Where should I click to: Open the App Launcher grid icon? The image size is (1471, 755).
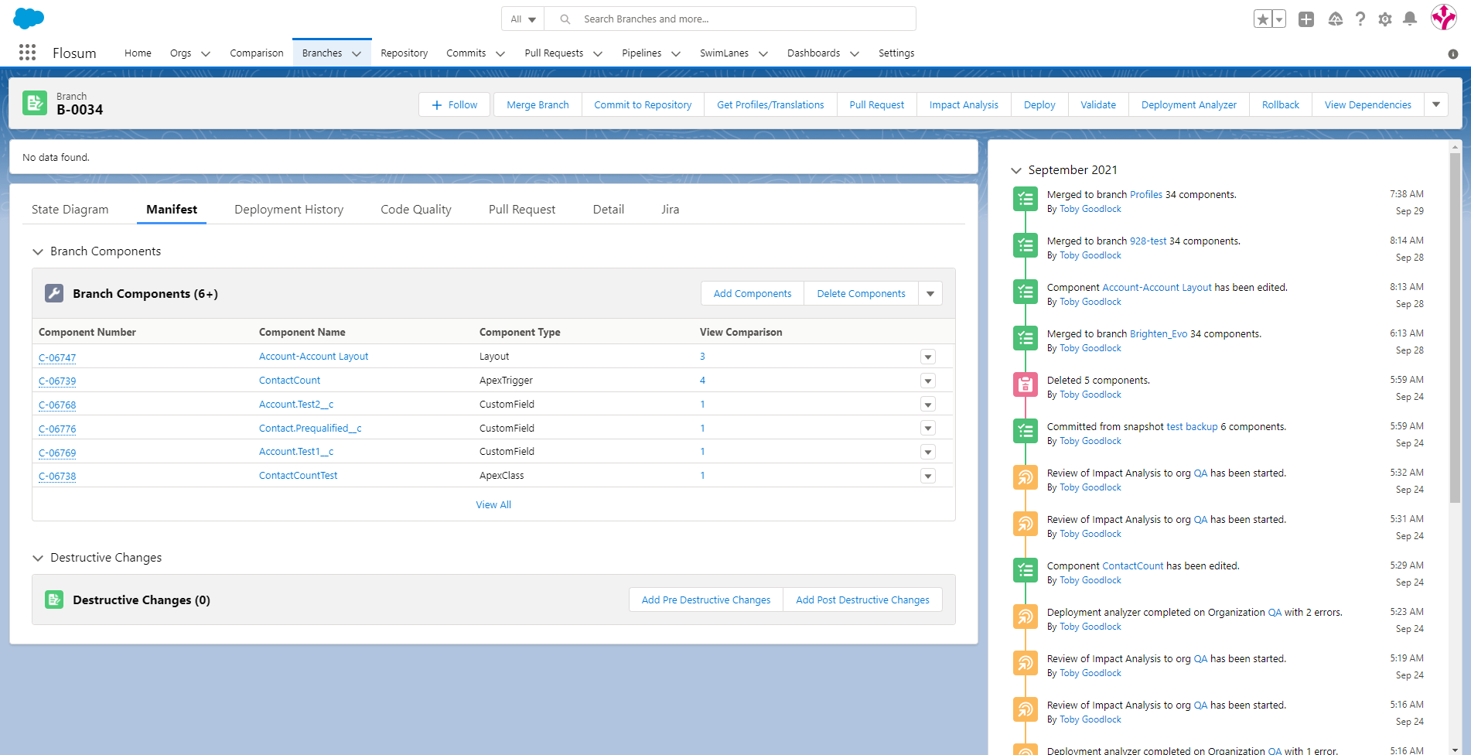pos(27,53)
